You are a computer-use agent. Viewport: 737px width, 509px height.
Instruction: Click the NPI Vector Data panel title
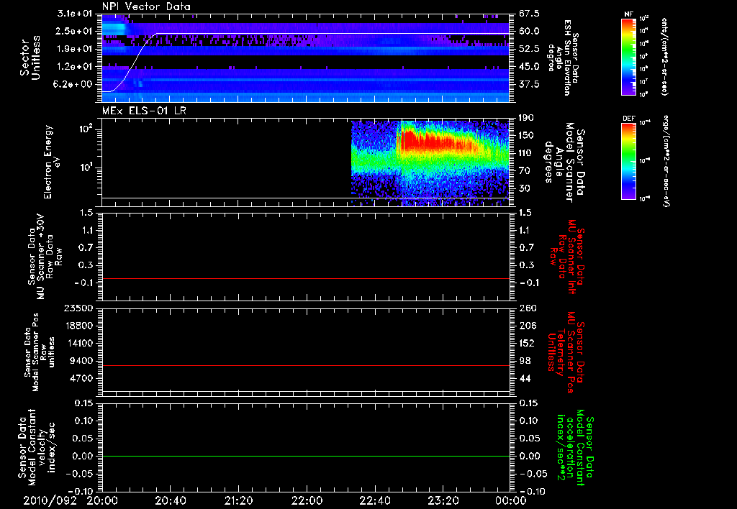[x=146, y=6]
